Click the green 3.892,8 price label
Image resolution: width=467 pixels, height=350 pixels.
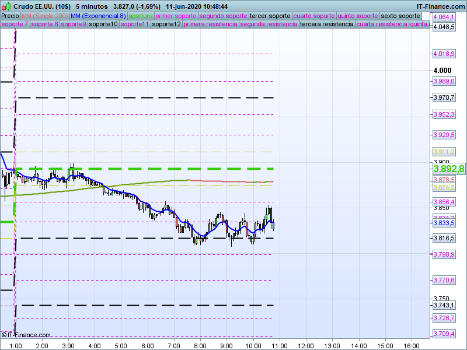pos(448,169)
